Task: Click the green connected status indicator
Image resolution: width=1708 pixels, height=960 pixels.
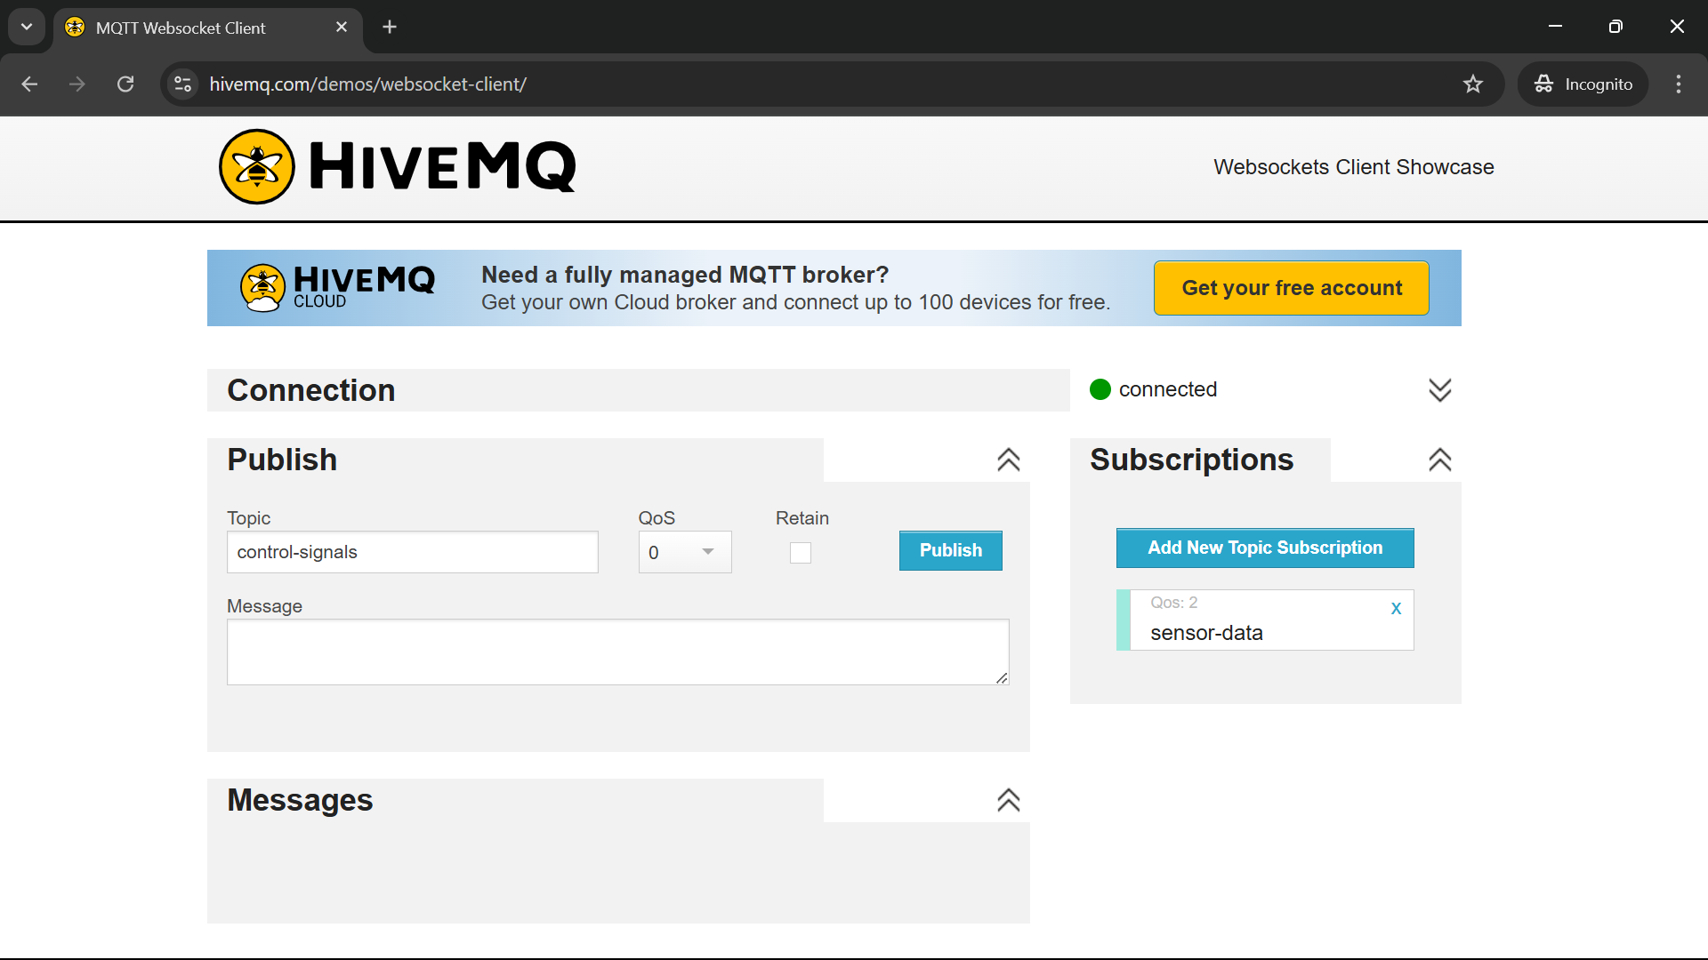Action: pos(1100,389)
